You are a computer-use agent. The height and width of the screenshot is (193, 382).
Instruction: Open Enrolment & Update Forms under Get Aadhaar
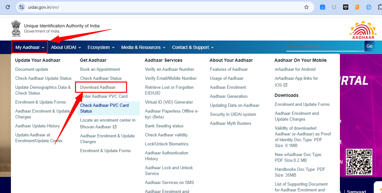point(105,151)
